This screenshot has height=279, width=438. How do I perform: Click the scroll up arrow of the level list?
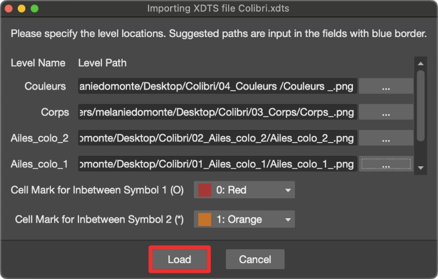(x=421, y=64)
